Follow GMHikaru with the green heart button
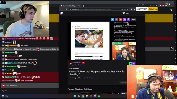Image resolution: width=177 pixels, height=99 pixels. tap(131, 64)
